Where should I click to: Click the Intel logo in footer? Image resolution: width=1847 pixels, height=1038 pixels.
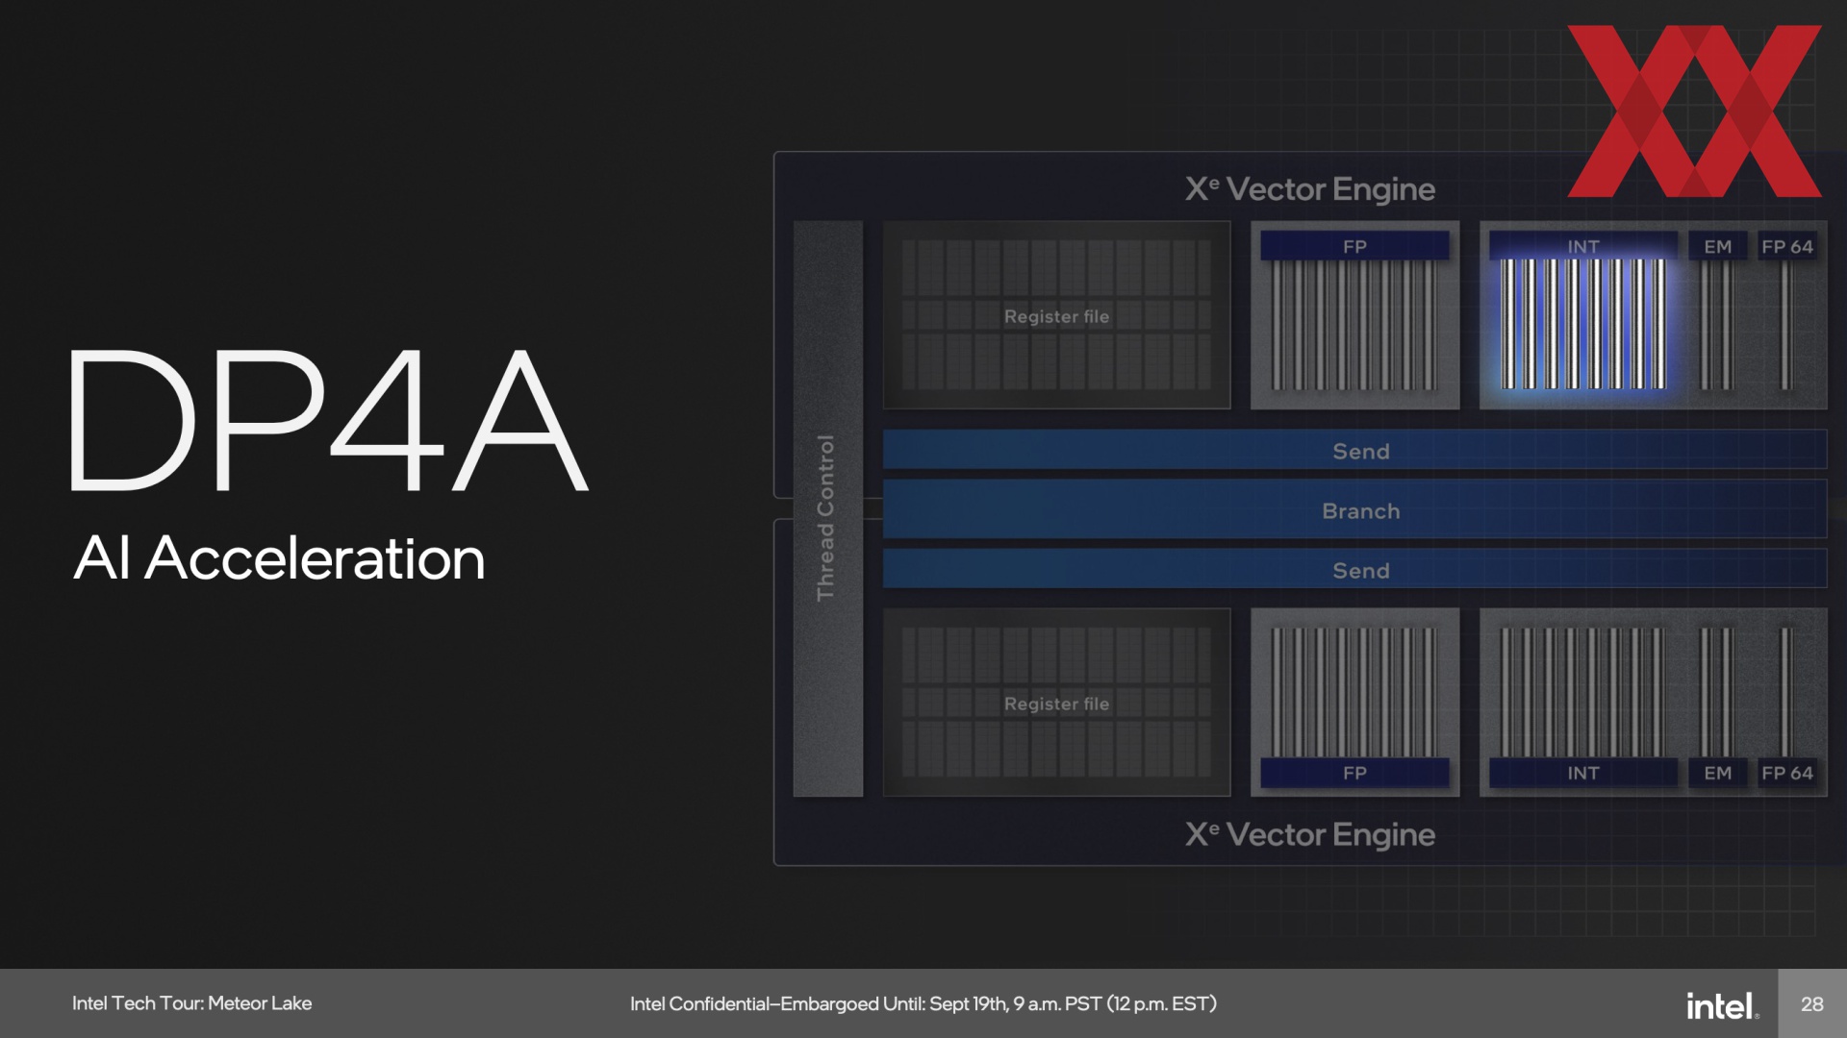1722,1005
